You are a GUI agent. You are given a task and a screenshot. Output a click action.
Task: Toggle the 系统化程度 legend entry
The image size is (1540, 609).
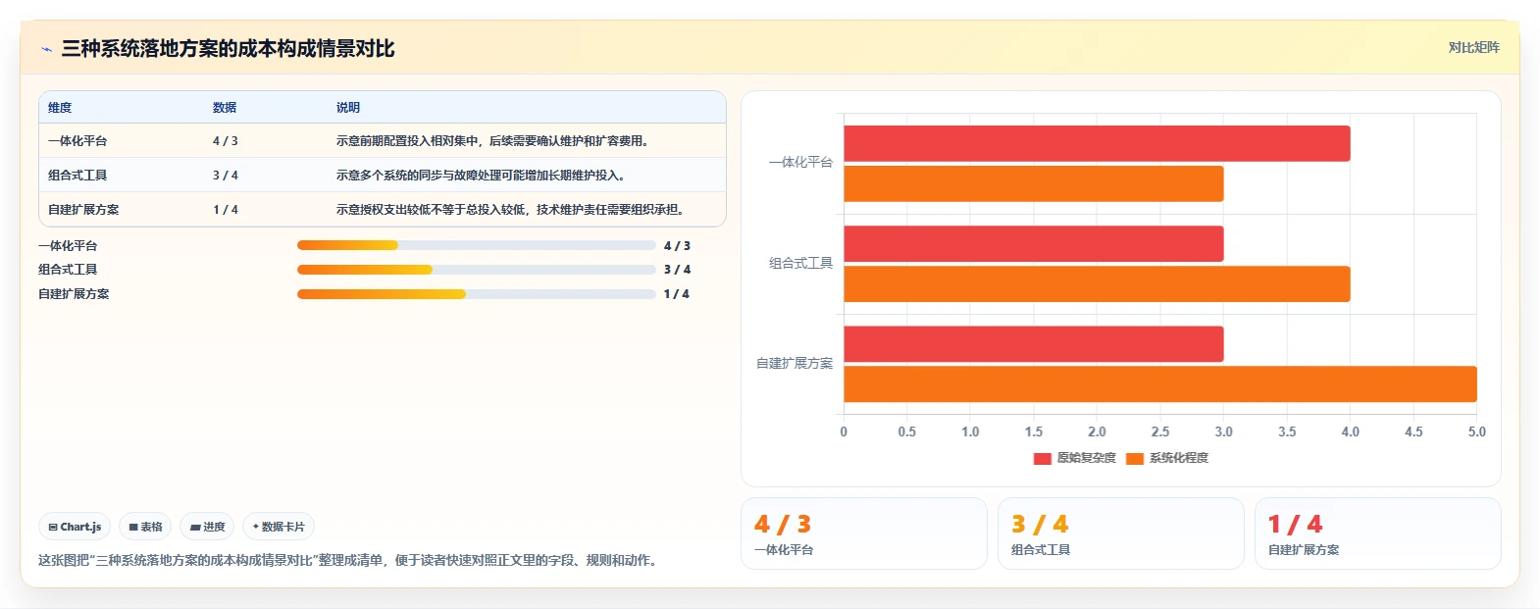[x=1167, y=458]
